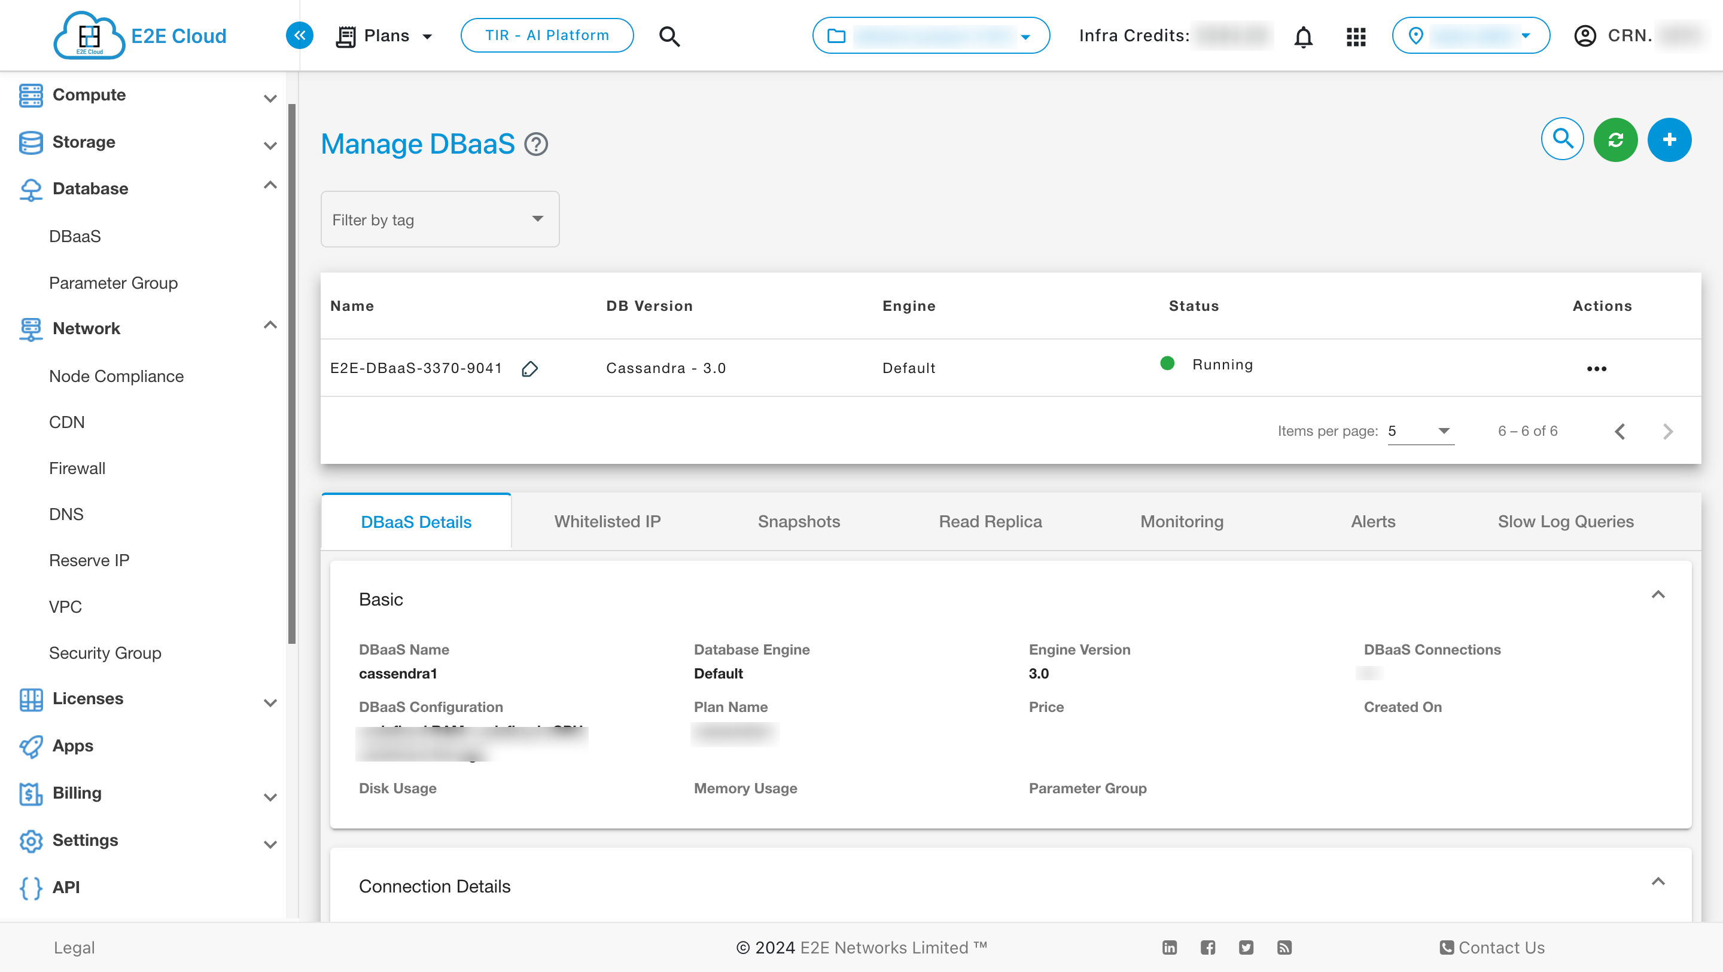1723x972 pixels.
Task: Click the top bar search magnifier
Action: [x=669, y=36]
